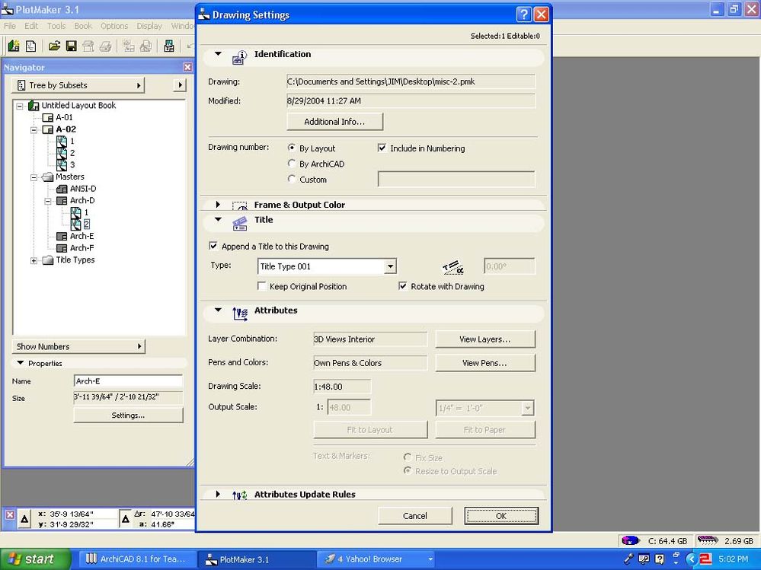The image size is (761, 570).
Task: Close the Navigator palette with its X
Action: [x=187, y=68]
